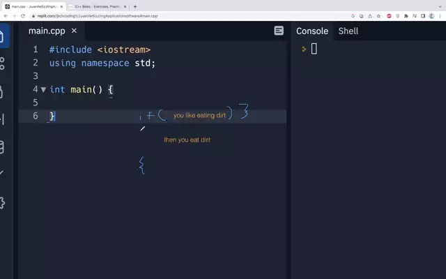This screenshot has height=279, width=446.
Task: Open the red round extension icon
Action: 389,16
